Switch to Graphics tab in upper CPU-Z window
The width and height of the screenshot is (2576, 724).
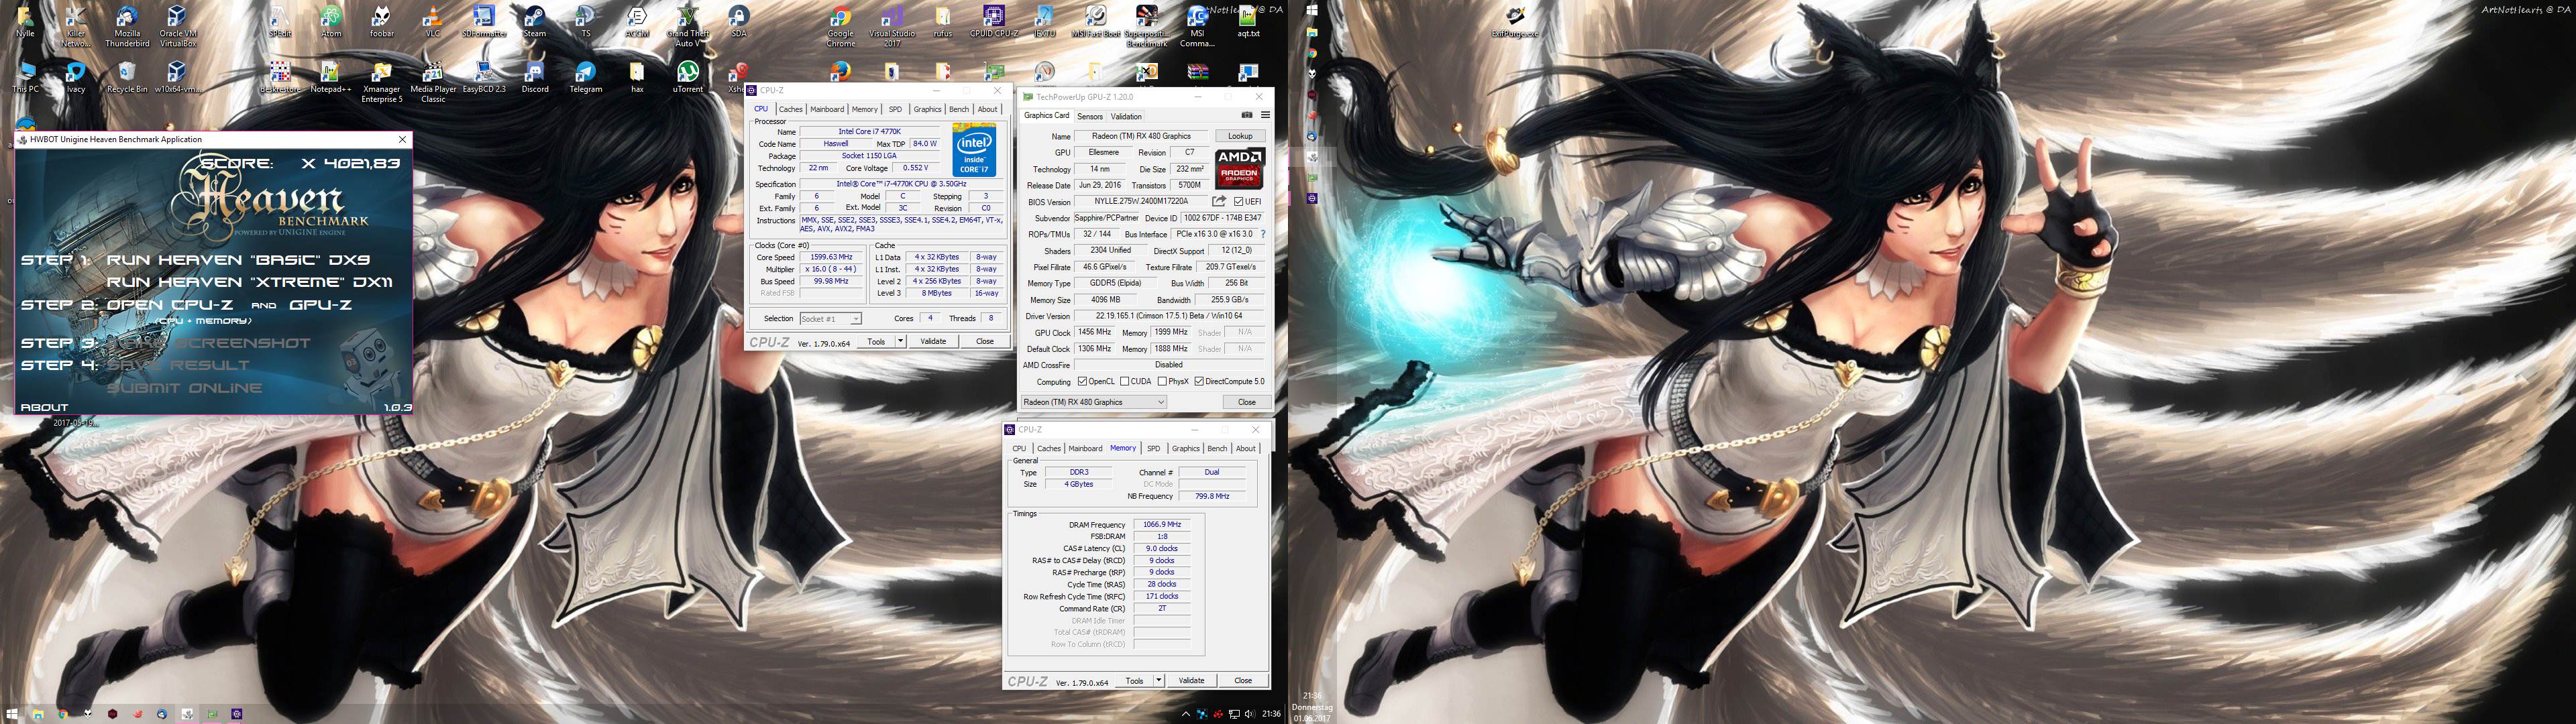click(x=927, y=109)
